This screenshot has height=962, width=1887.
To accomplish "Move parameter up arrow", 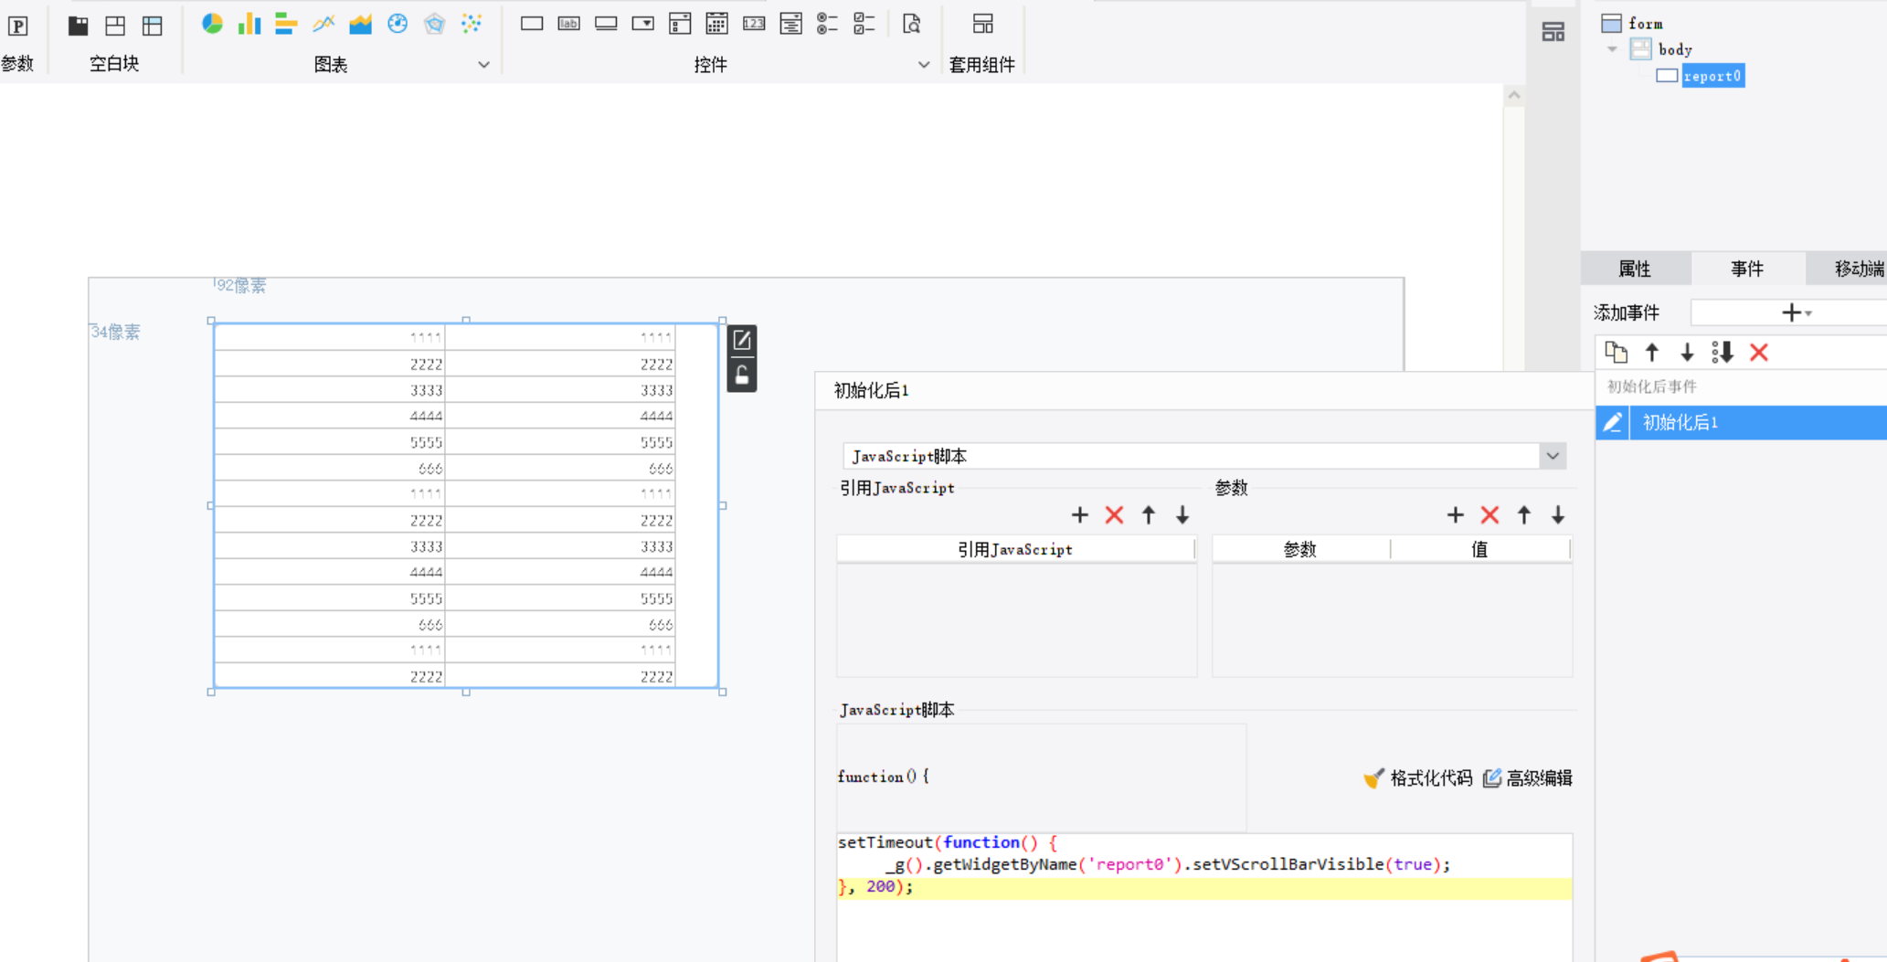I will pyautogui.click(x=1524, y=515).
